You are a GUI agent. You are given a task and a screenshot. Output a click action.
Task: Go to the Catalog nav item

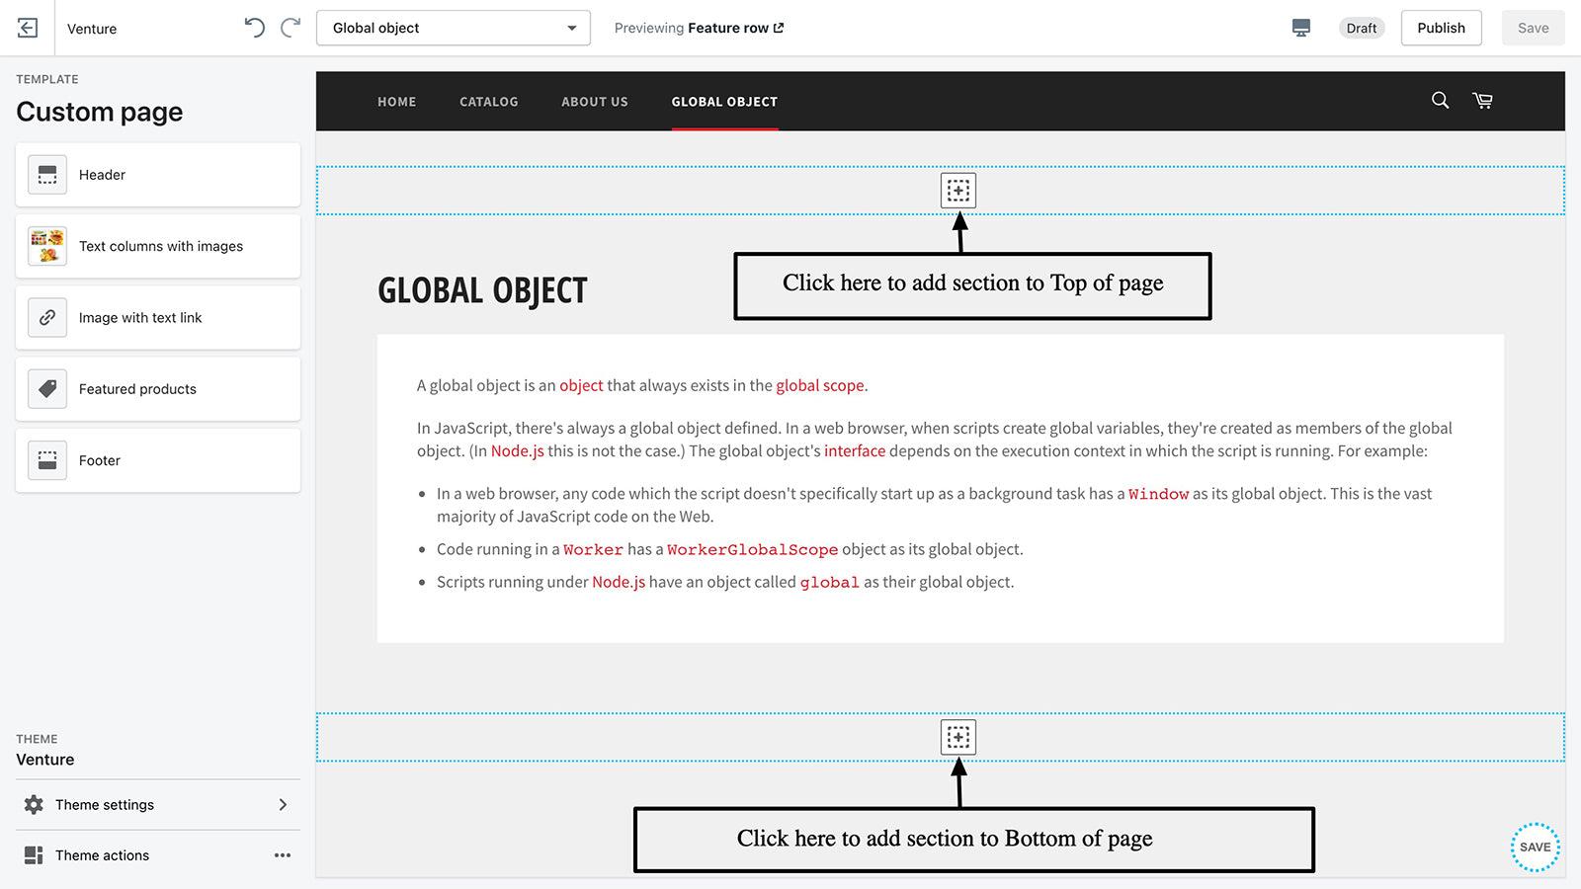coord(488,102)
